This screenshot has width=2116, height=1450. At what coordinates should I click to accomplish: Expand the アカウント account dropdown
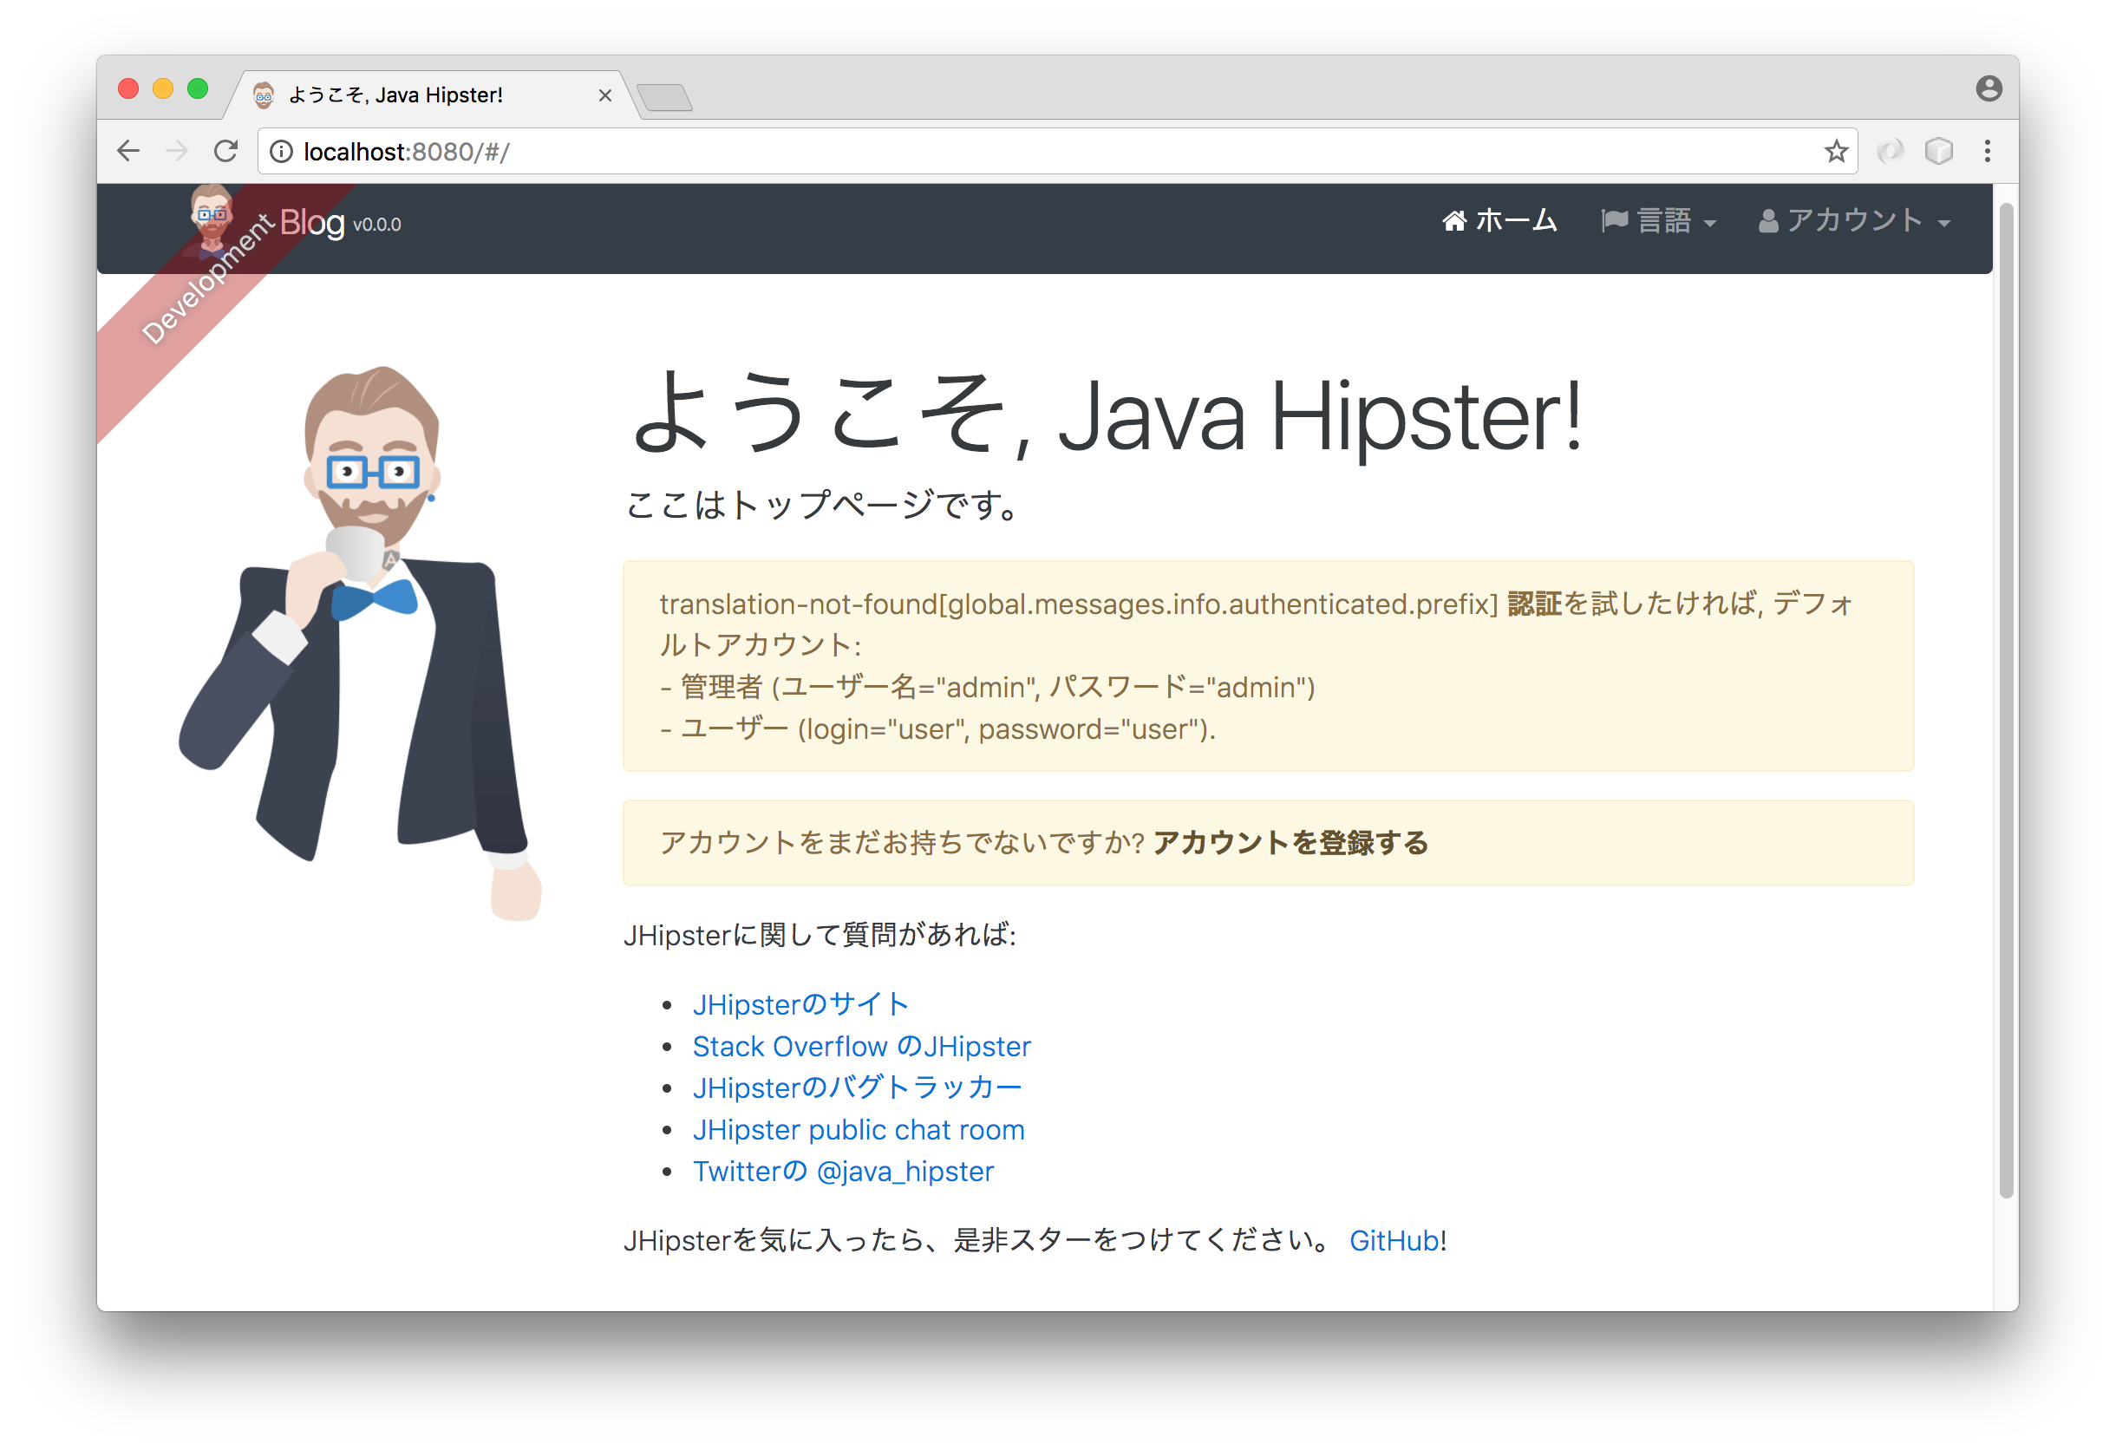pyautogui.click(x=1854, y=221)
